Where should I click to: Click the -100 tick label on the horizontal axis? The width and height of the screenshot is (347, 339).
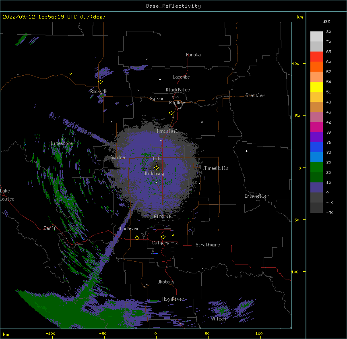click(50, 333)
